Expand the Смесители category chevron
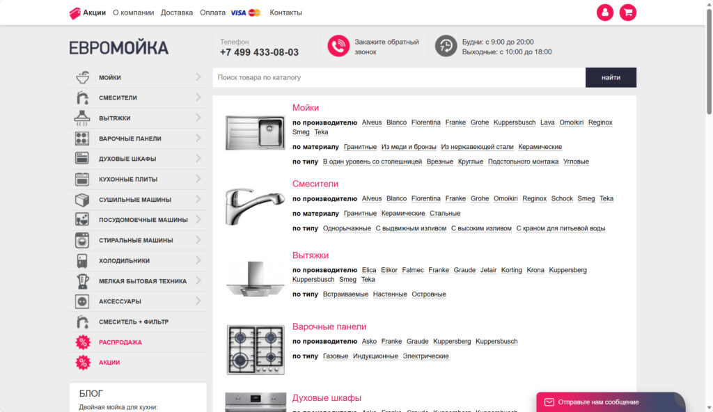 (198, 97)
